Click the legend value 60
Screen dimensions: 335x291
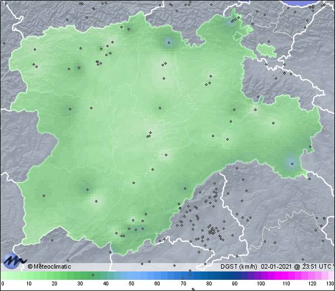click(x=157, y=284)
